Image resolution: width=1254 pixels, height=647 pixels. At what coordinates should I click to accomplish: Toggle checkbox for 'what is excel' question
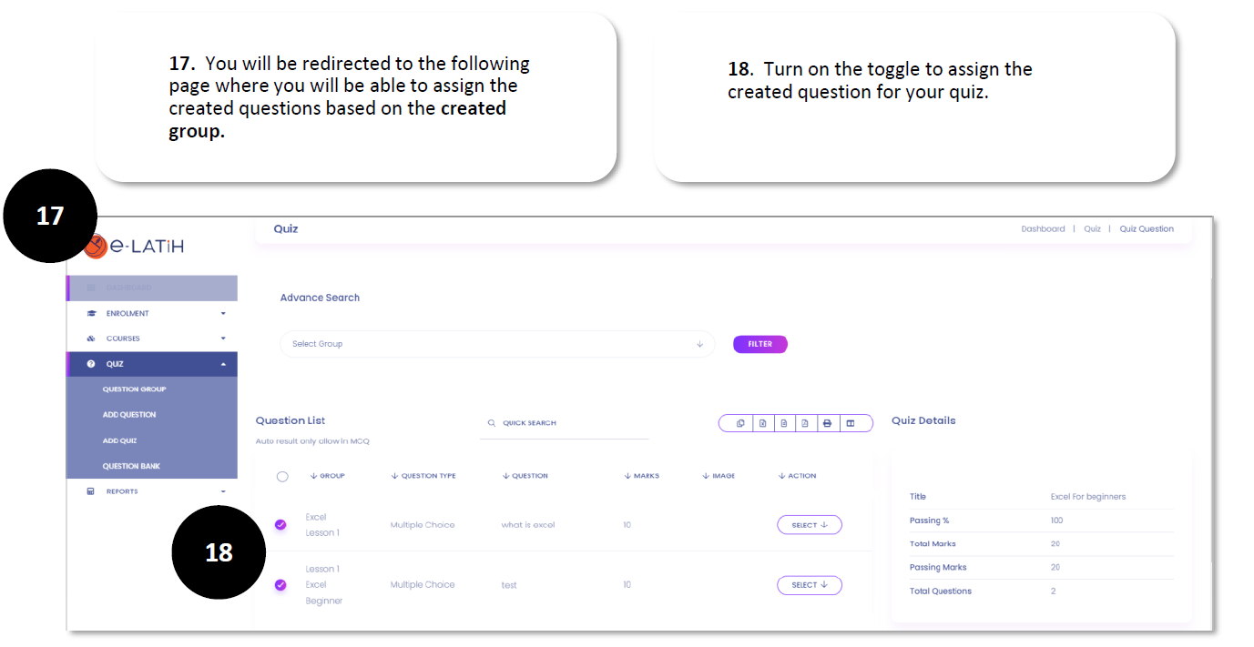point(280,525)
